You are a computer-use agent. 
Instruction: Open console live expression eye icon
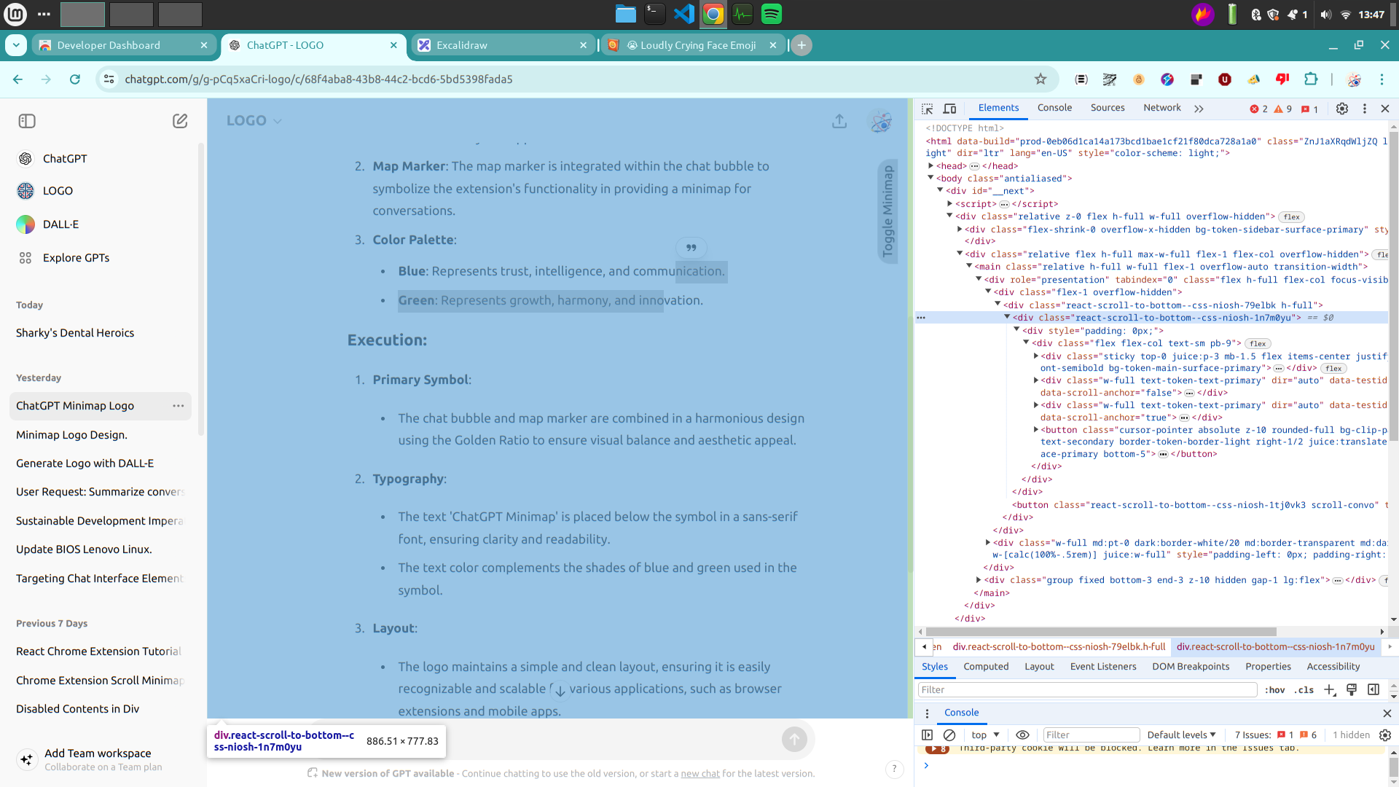pos(1022,735)
